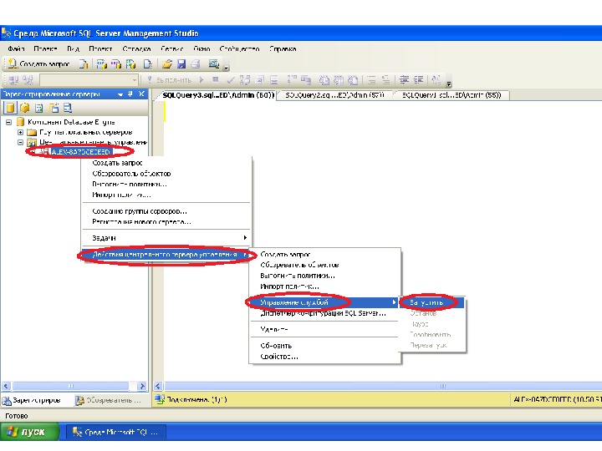Collapse the central management servers tree node
Image resolution: width=602 pixels, height=451 pixels.
20,142
